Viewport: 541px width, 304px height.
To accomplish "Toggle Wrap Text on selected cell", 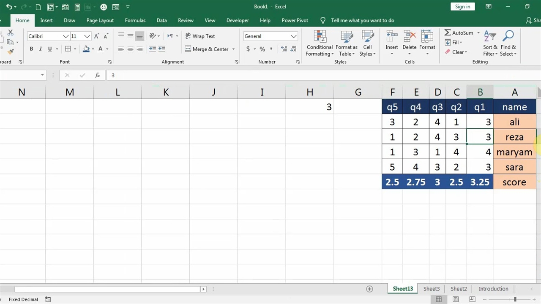I will (x=200, y=36).
